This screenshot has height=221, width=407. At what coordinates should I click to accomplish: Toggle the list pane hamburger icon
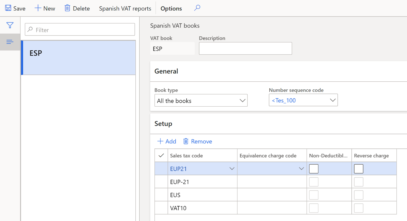[x=10, y=42]
